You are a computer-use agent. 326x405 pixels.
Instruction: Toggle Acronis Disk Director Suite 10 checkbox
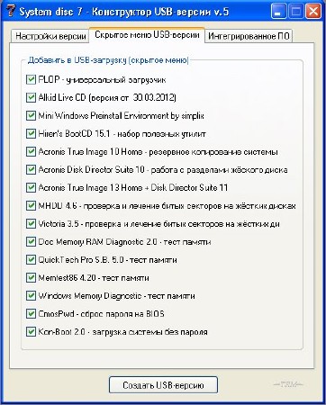(x=31, y=169)
